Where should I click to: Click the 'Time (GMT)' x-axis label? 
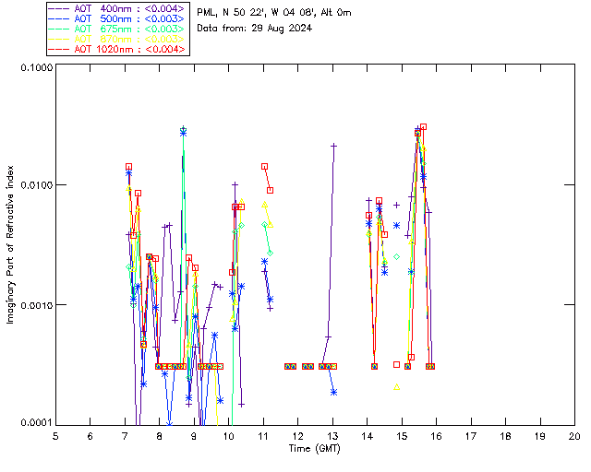[314, 449]
